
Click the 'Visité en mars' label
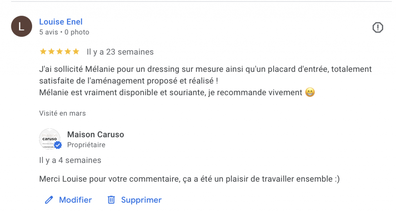click(x=62, y=113)
